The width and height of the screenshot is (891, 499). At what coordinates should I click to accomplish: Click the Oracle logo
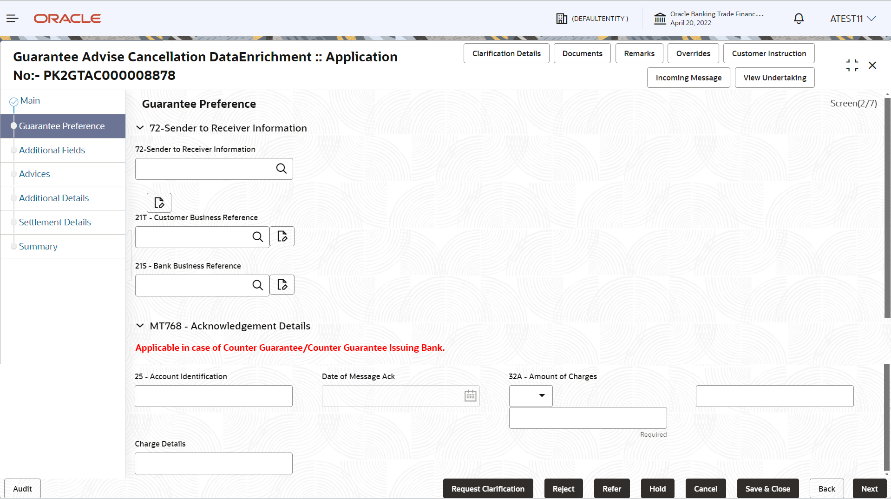point(67,19)
